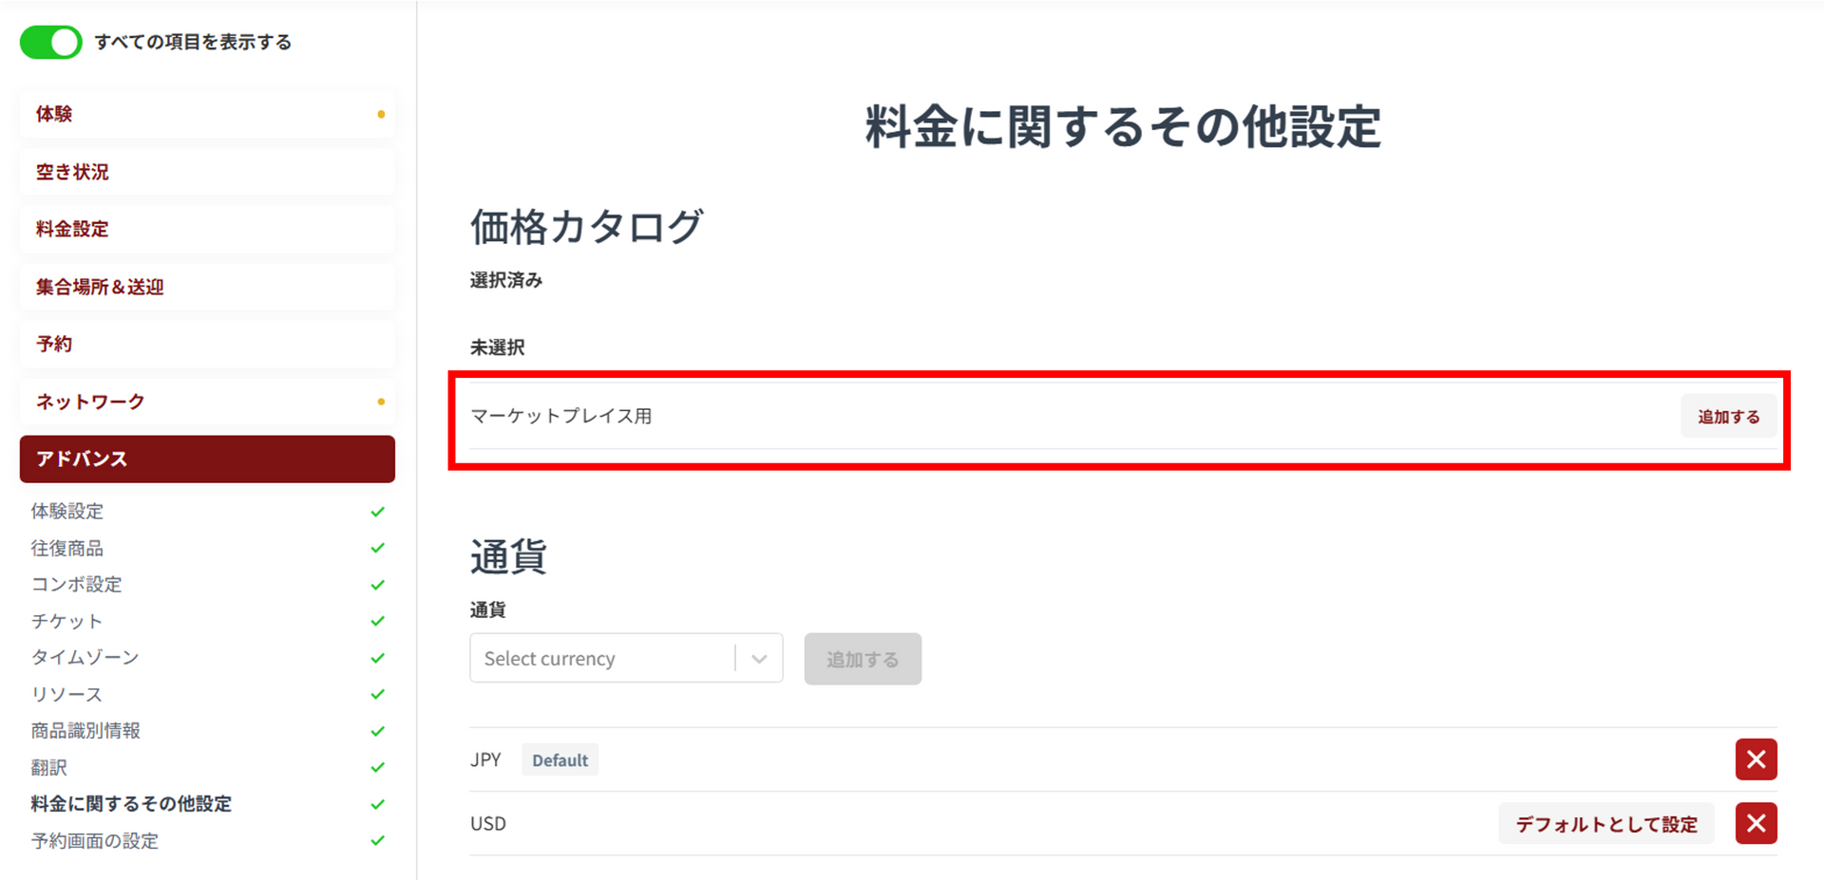The image size is (1824, 880).
Task: Click the orange dot on 体験 section
Action: click(x=381, y=114)
